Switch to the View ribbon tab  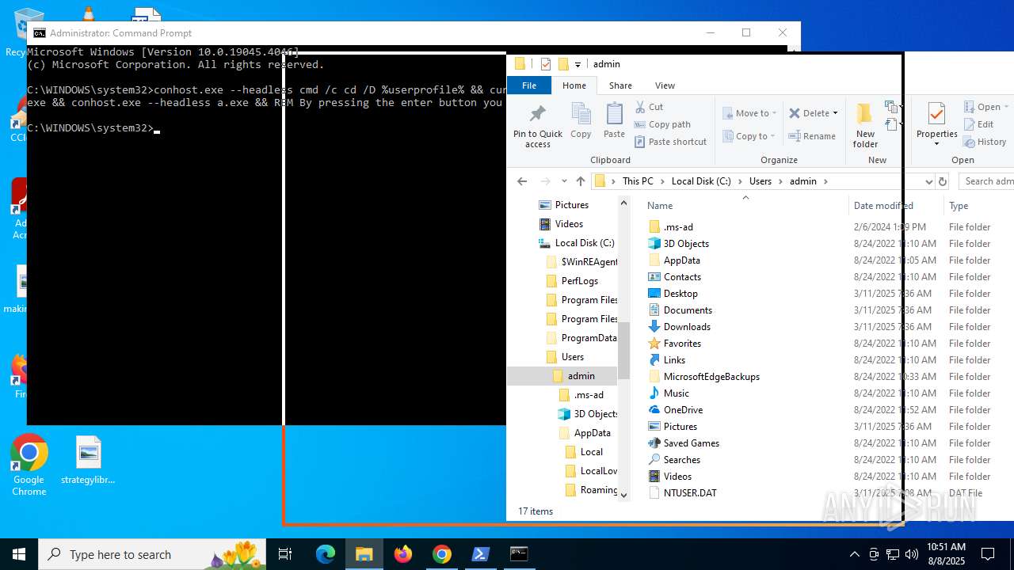[665, 85]
